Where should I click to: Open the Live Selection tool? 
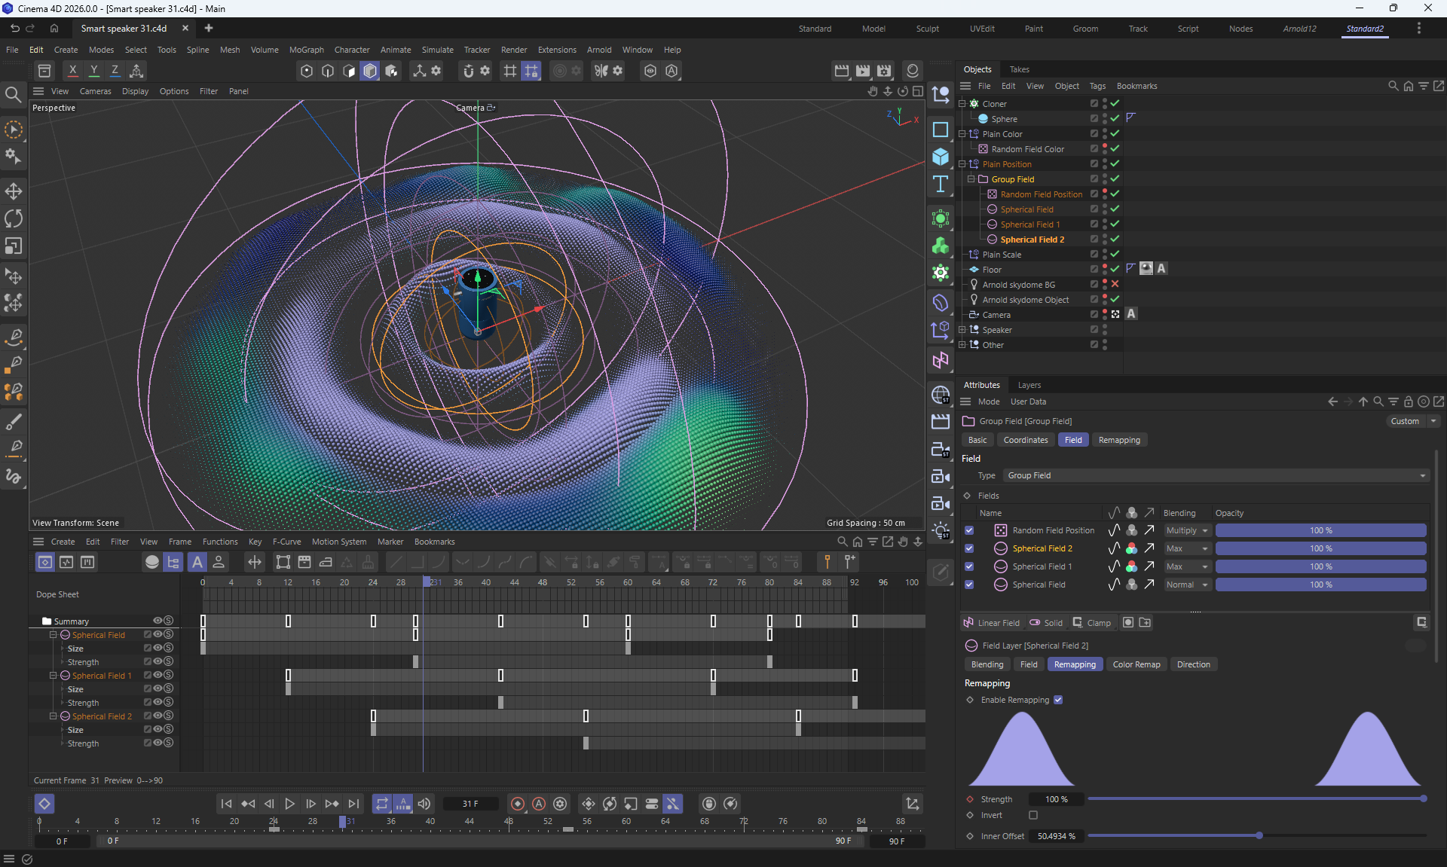pos(14,130)
